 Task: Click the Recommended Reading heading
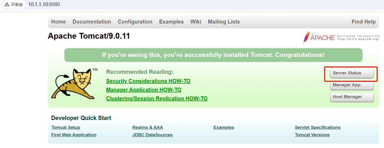(140, 72)
